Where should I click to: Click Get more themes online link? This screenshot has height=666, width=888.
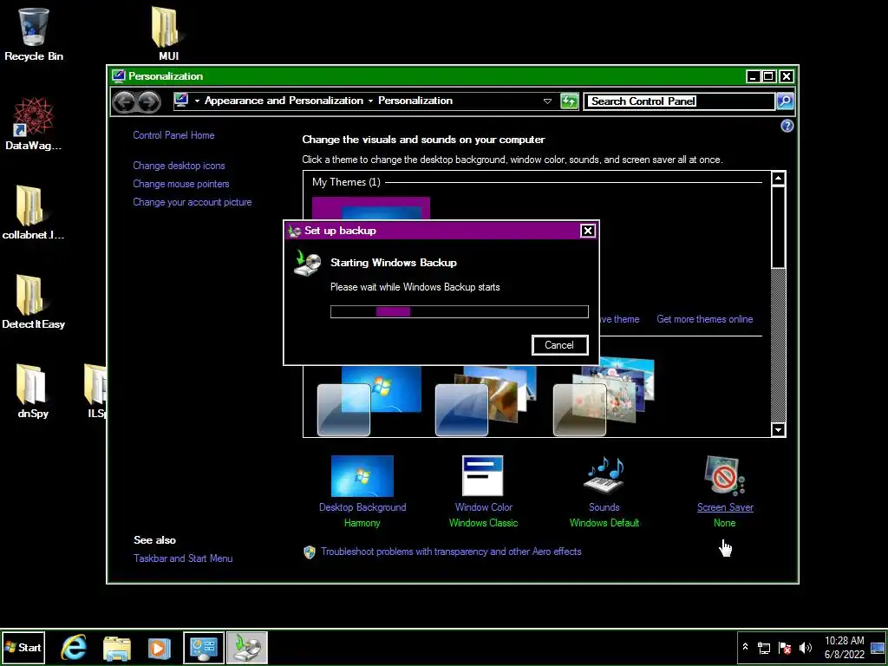pyautogui.click(x=704, y=319)
